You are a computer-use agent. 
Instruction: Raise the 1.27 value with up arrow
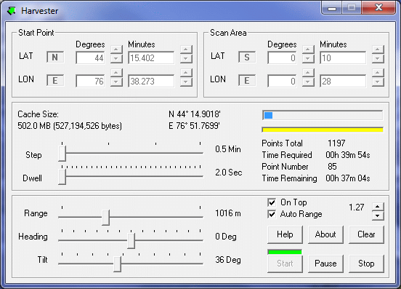pyautogui.click(x=378, y=207)
